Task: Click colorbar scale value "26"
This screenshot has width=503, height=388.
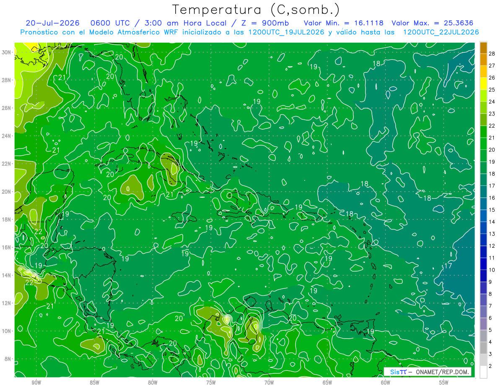Action: 493,78
